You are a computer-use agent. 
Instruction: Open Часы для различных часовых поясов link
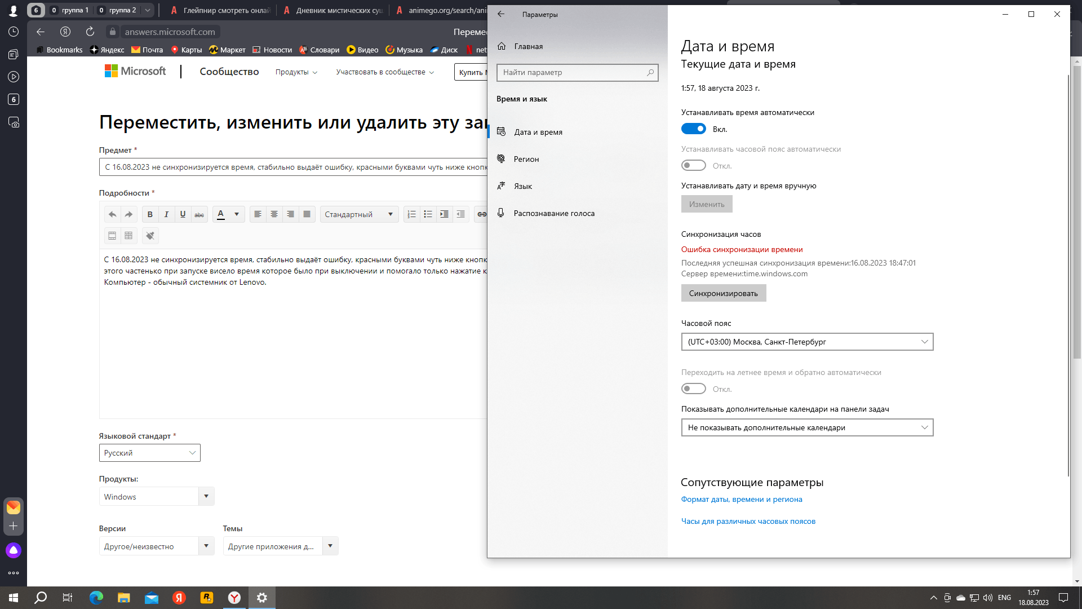click(748, 521)
